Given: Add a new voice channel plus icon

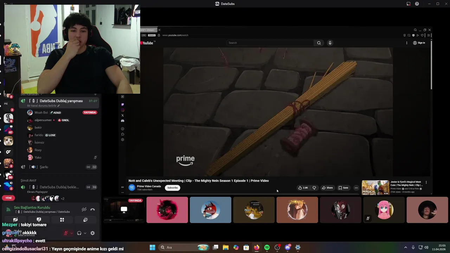Looking at the screenshot, I should point(95,94).
